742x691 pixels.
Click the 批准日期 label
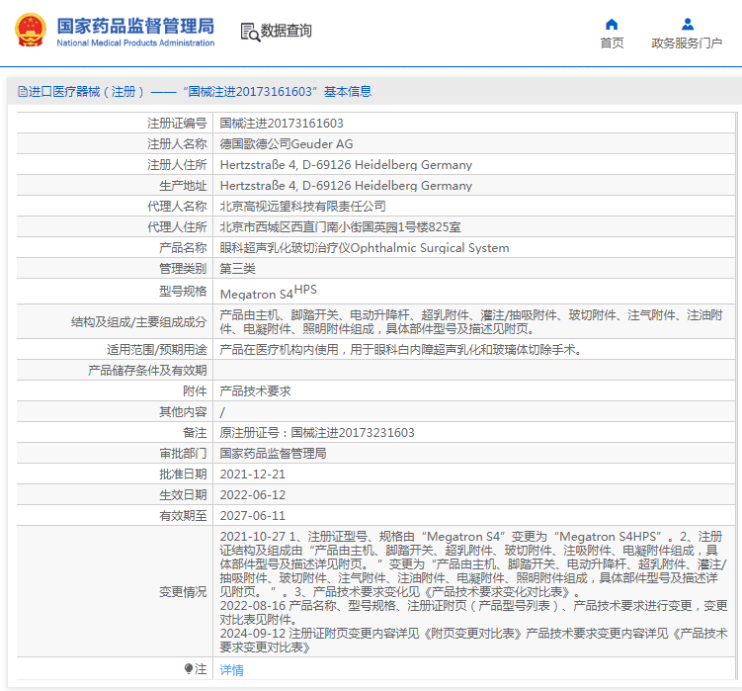tap(183, 475)
